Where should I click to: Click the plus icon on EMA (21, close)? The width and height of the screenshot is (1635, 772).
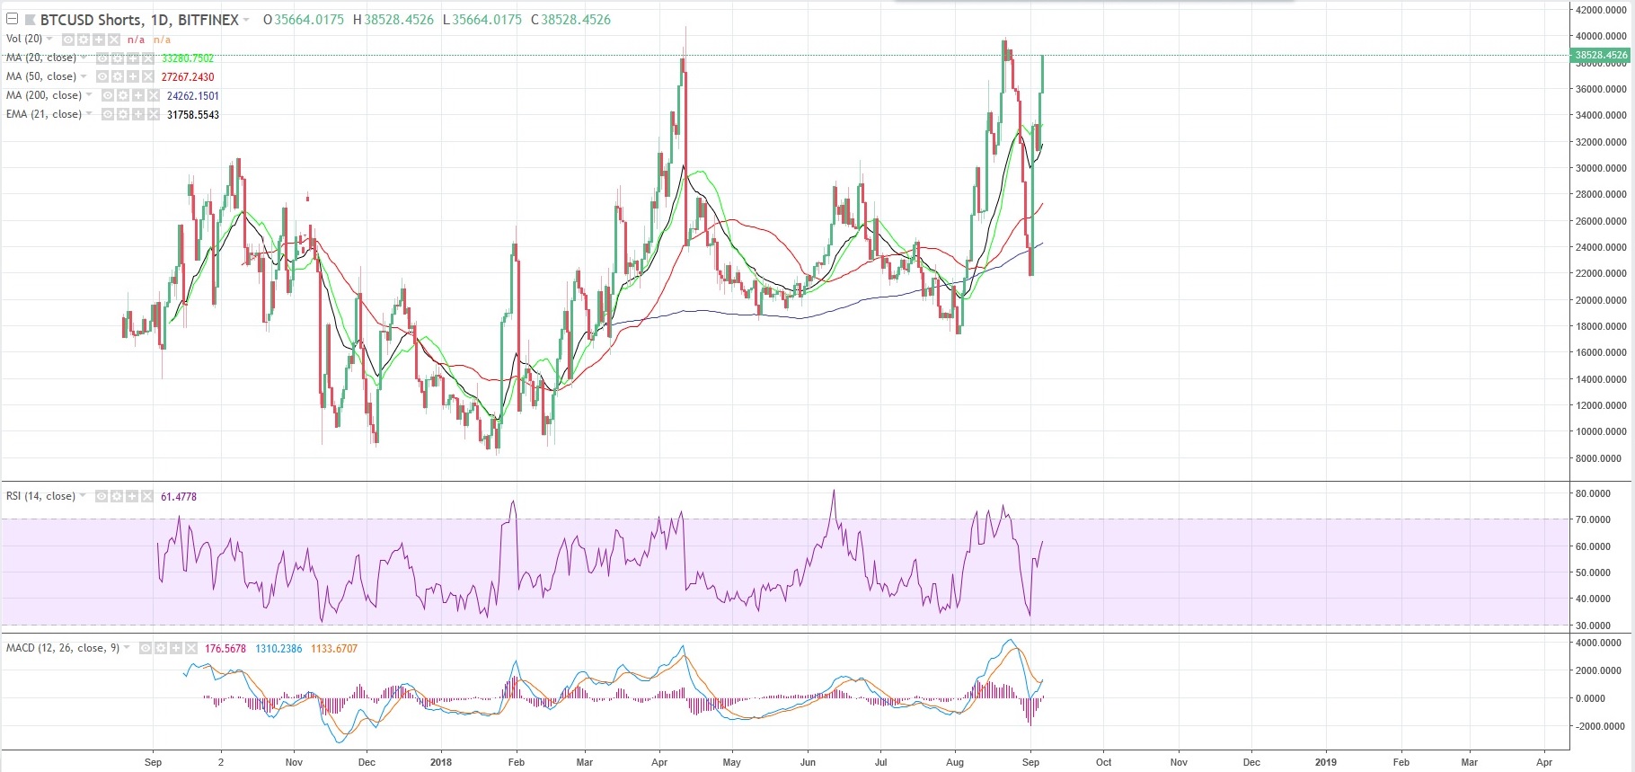[x=138, y=114]
